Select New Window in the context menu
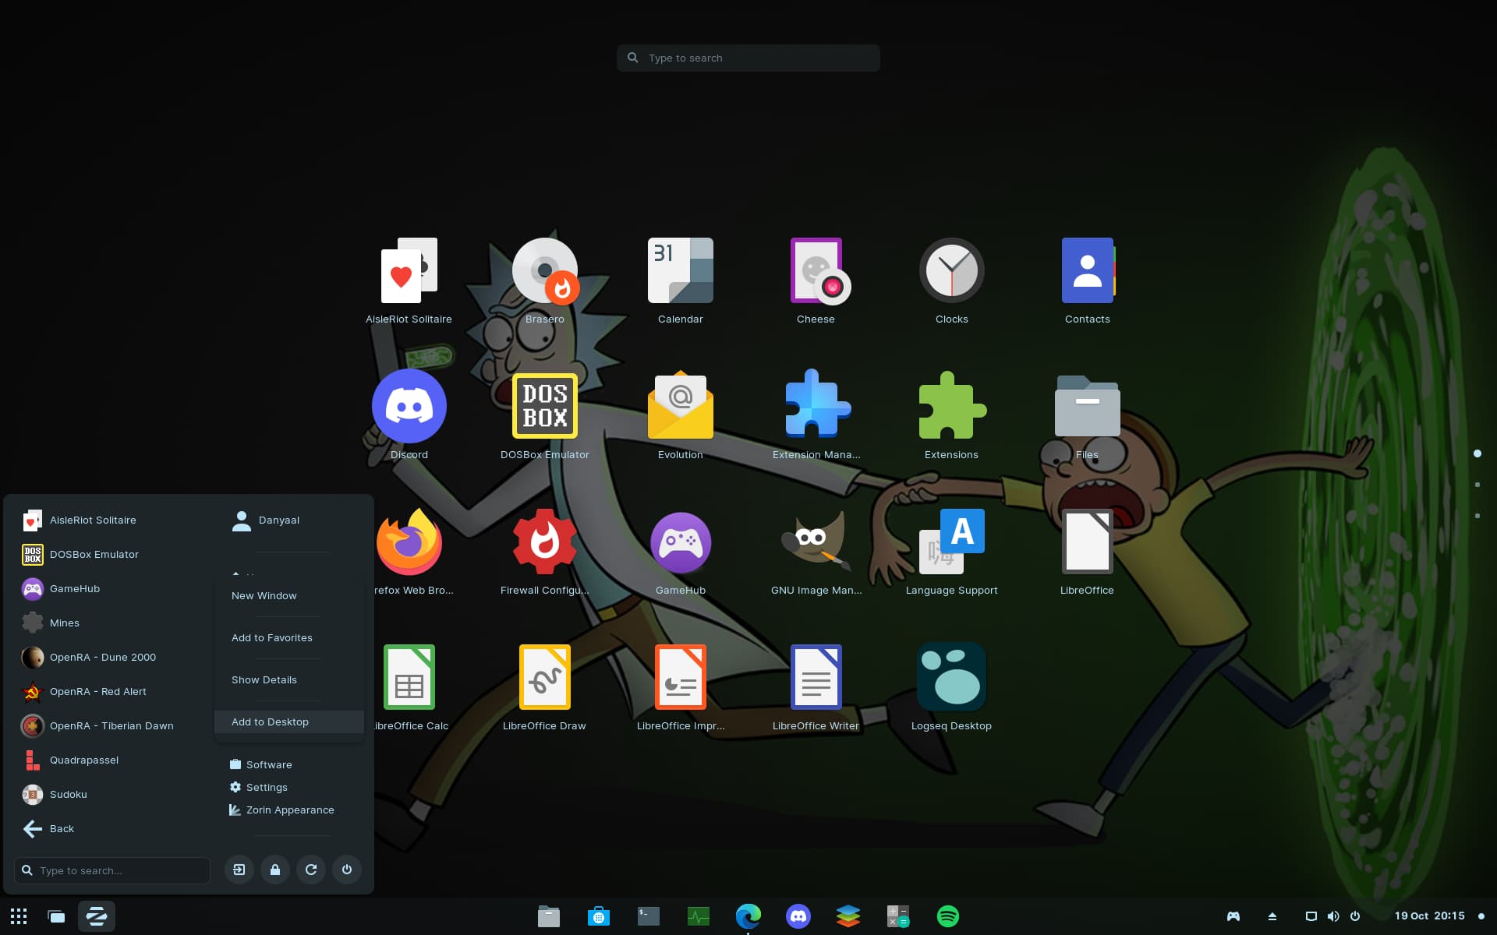The width and height of the screenshot is (1497, 935). tap(289, 595)
